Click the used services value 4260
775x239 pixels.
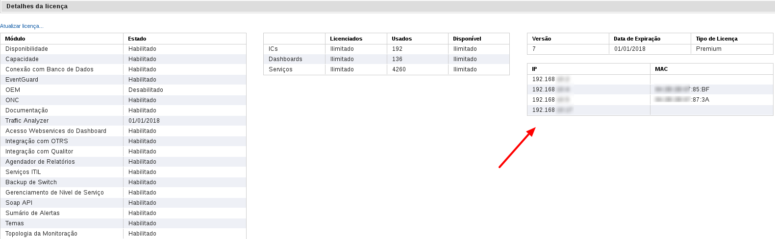(x=399, y=69)
